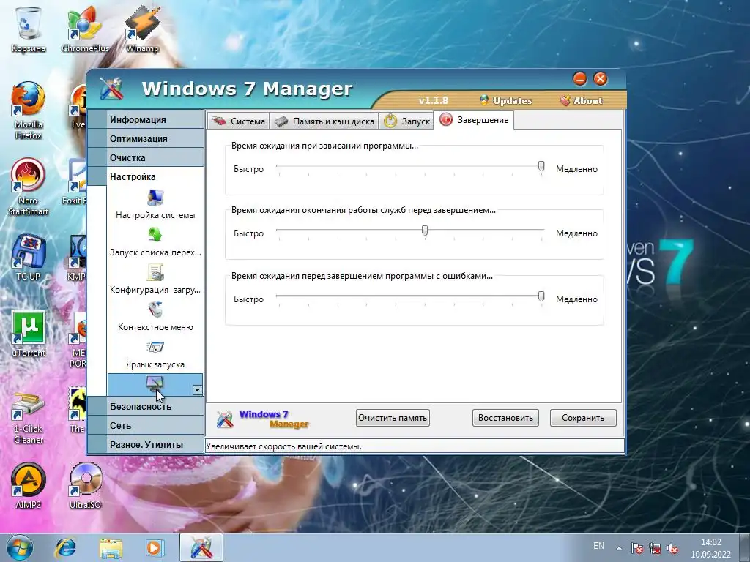Image resolution: width=750 pixels, height=562 pixels.
Task: Select the AIMP2 desktop icon
Action: tap(29, 486)
